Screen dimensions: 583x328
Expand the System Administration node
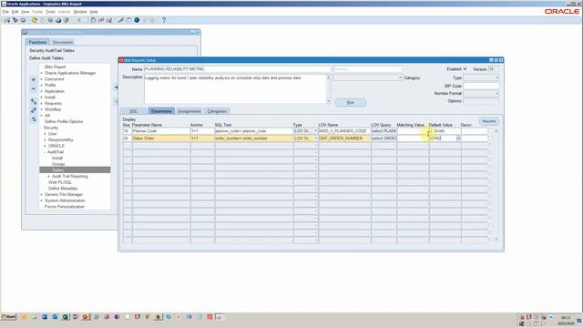(42, 200)
